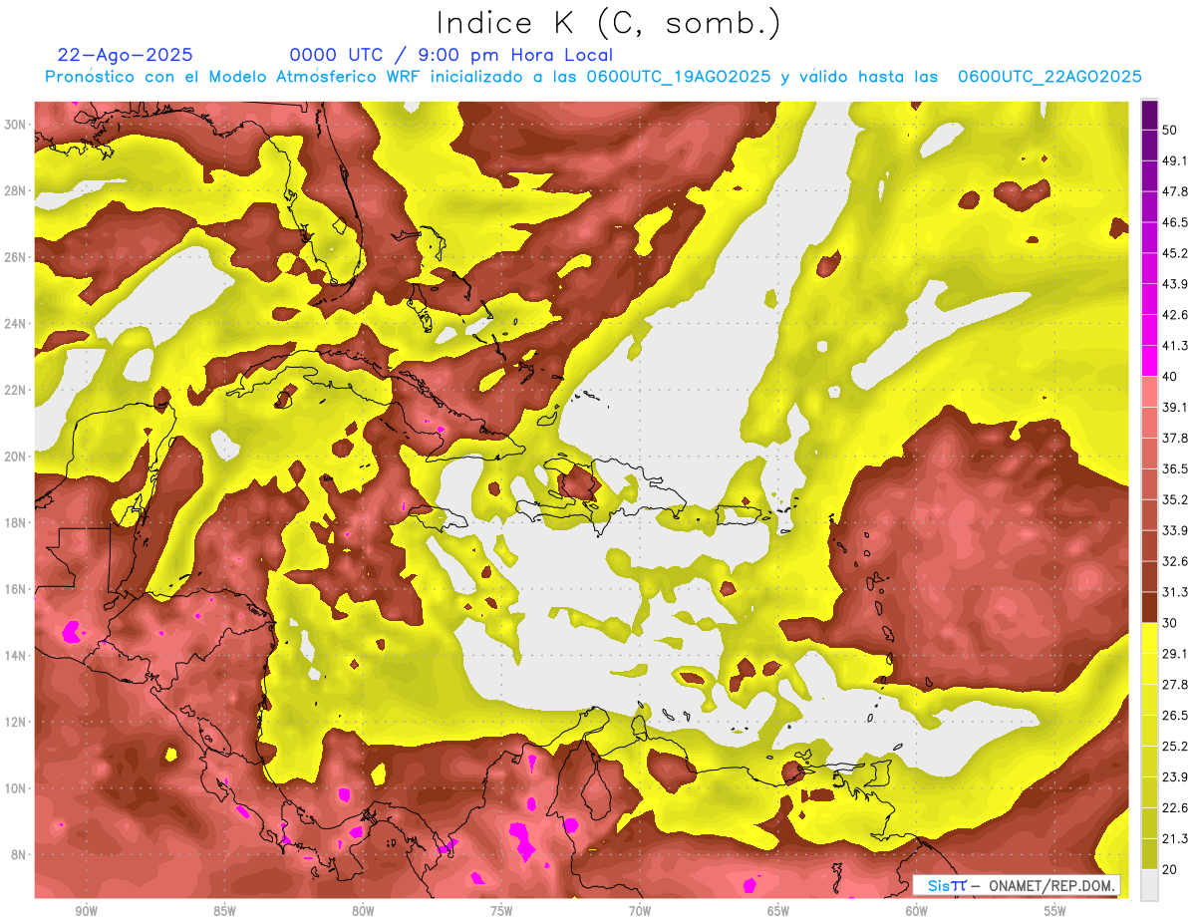Click the yellow legend swatch between 29.1 and 30

1149,638
